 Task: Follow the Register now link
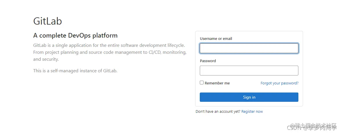tap(252, 112)
